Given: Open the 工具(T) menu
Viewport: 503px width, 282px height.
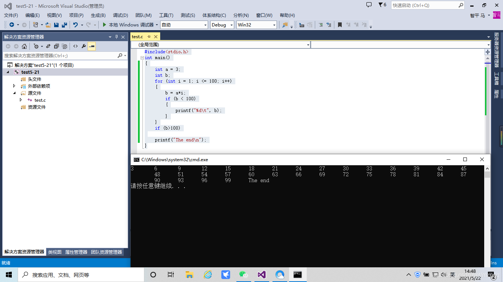Looking at the screenshot, I should point(166,15).
